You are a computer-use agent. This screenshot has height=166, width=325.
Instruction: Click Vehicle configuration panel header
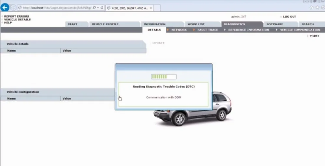click(x=58, y=92)
